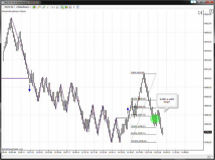
Task: Select the blue down arrow drawing
Action: click(30, 88)
